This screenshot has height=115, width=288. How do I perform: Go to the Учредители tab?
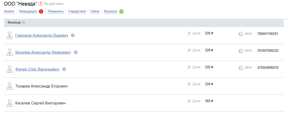pyautogui.click(x=77, y=11)
